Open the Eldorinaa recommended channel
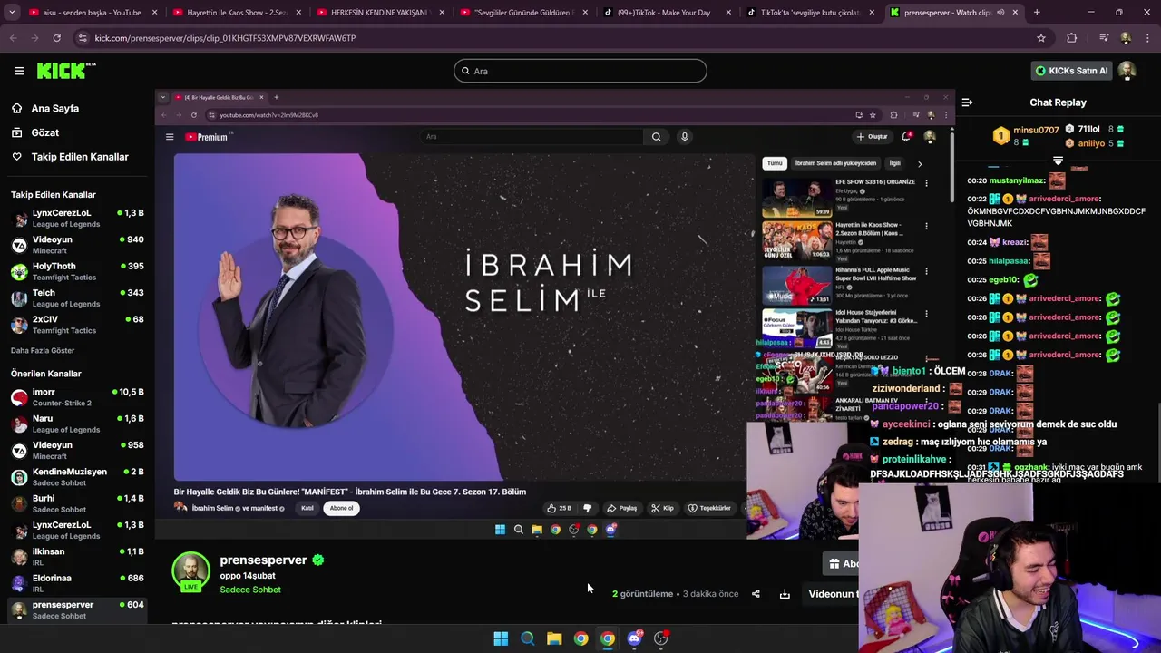This screenshot has width=1161, height=653. 77,583
